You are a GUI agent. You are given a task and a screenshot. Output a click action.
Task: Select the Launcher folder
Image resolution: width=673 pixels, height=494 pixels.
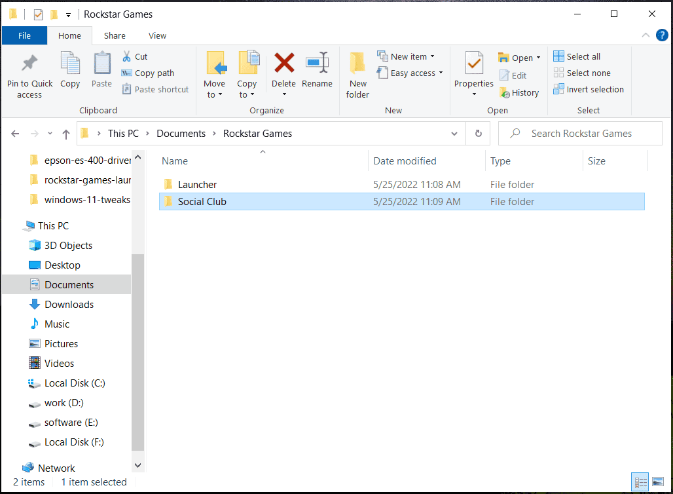(402, 185)
